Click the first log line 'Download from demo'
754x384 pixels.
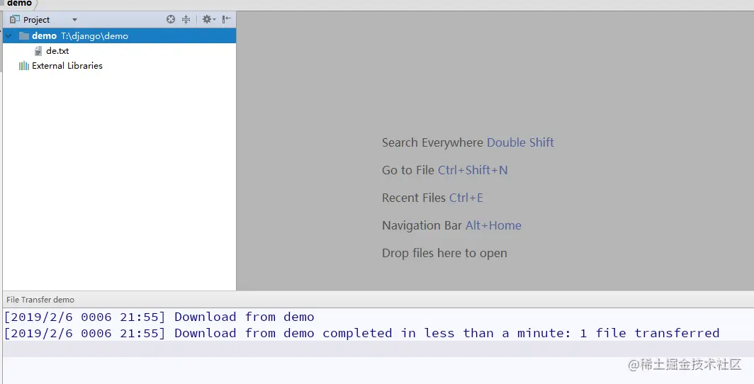pos(159,317)
